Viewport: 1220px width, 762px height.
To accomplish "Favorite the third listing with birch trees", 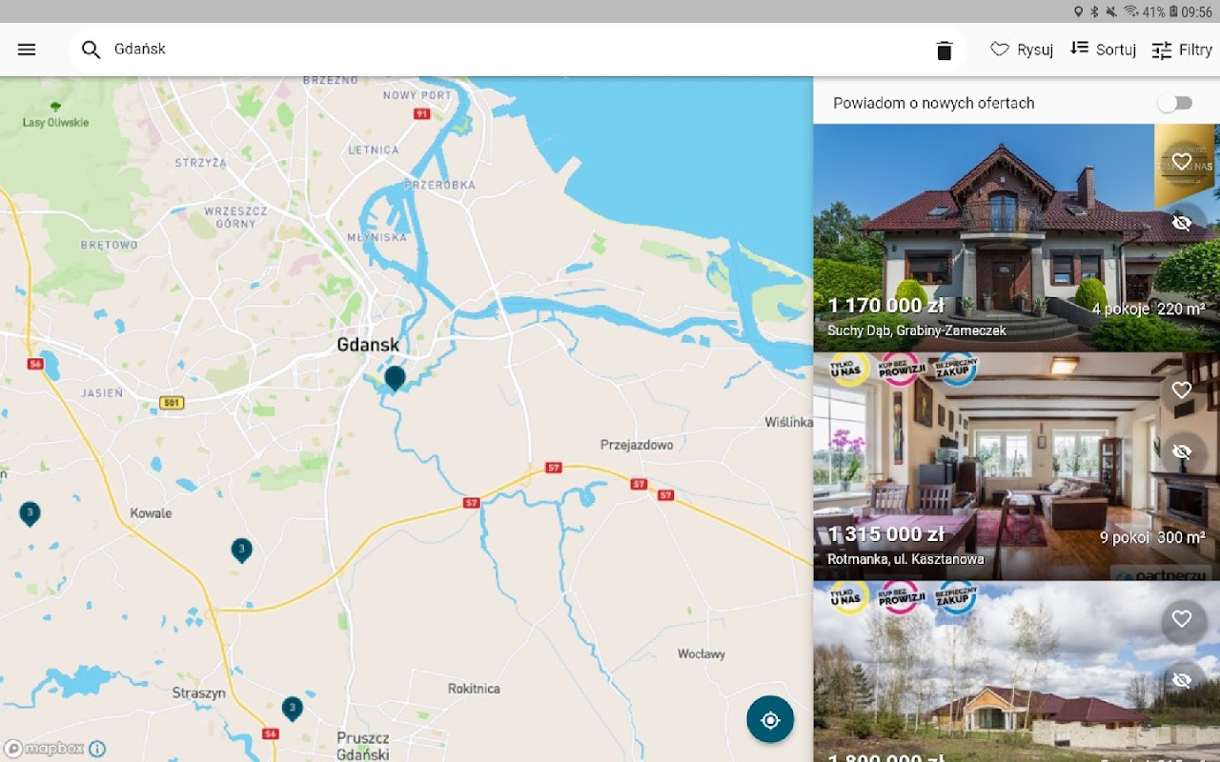I will click(x=1182, y=619).
